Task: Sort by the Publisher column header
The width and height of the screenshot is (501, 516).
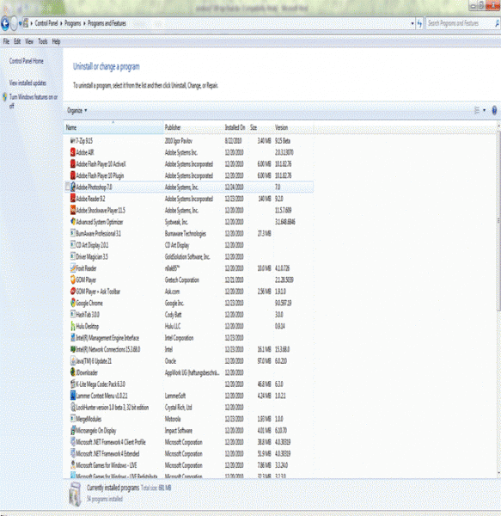Action: 193,127
